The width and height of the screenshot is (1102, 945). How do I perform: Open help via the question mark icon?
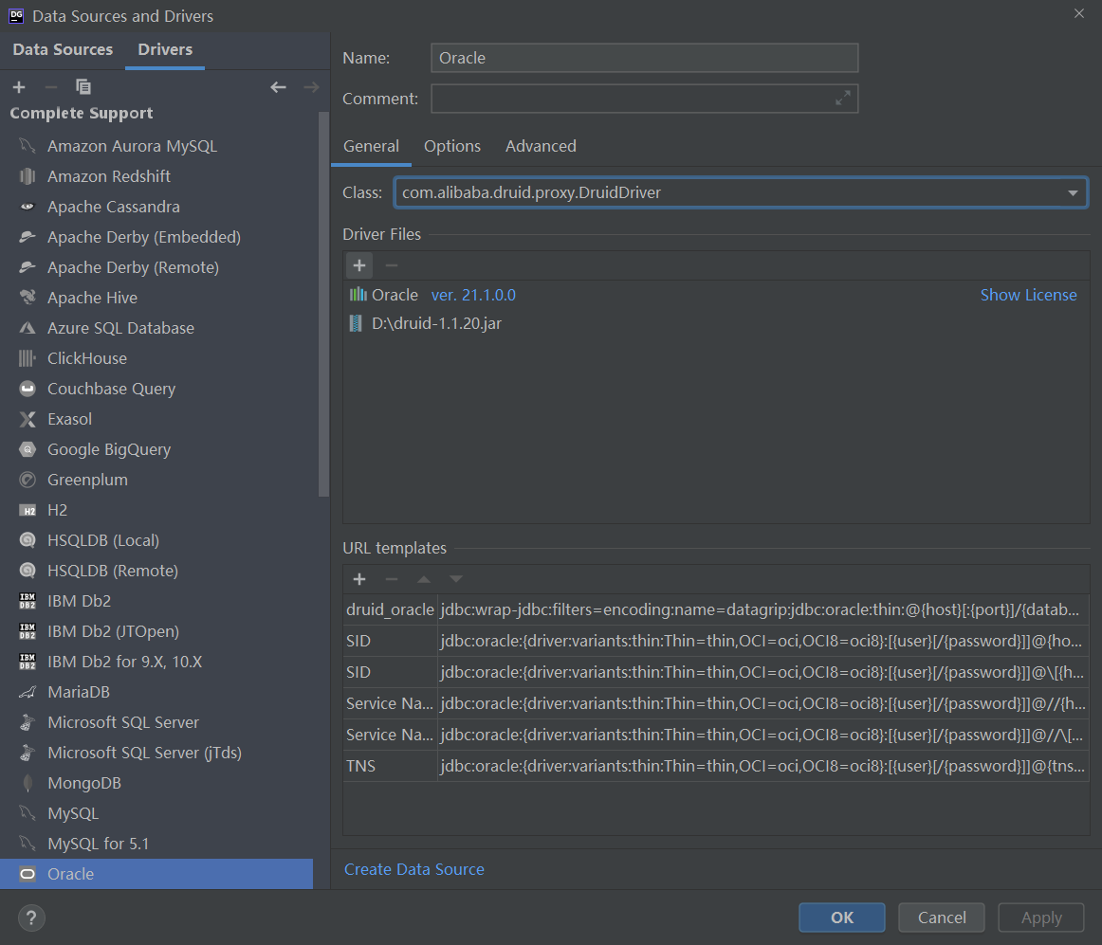(31, 918)
